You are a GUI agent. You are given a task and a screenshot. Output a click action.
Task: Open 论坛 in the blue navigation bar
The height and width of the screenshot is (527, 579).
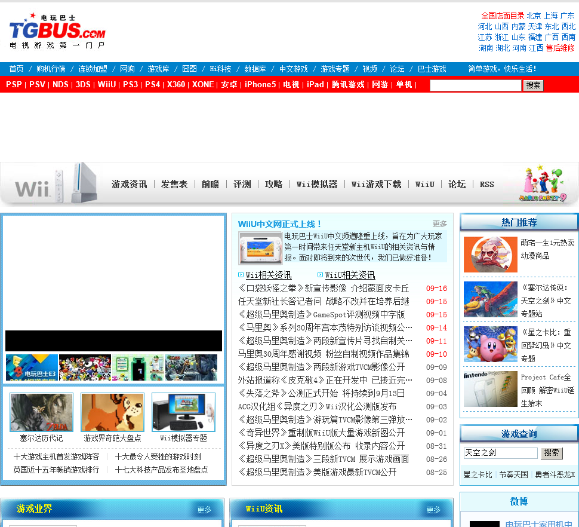397,69
